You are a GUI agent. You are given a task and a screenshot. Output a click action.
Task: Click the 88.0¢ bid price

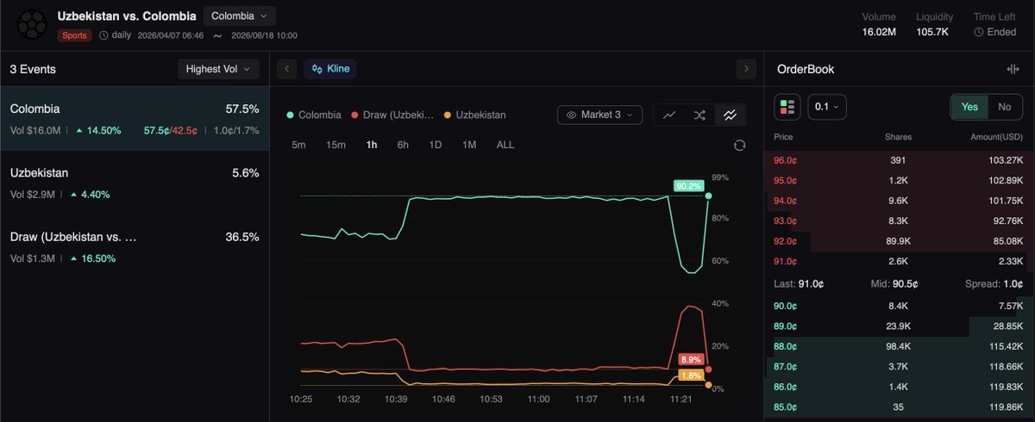(784, 346)
